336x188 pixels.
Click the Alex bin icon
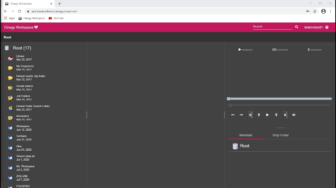pyautogui.click(x=10, y=148)
